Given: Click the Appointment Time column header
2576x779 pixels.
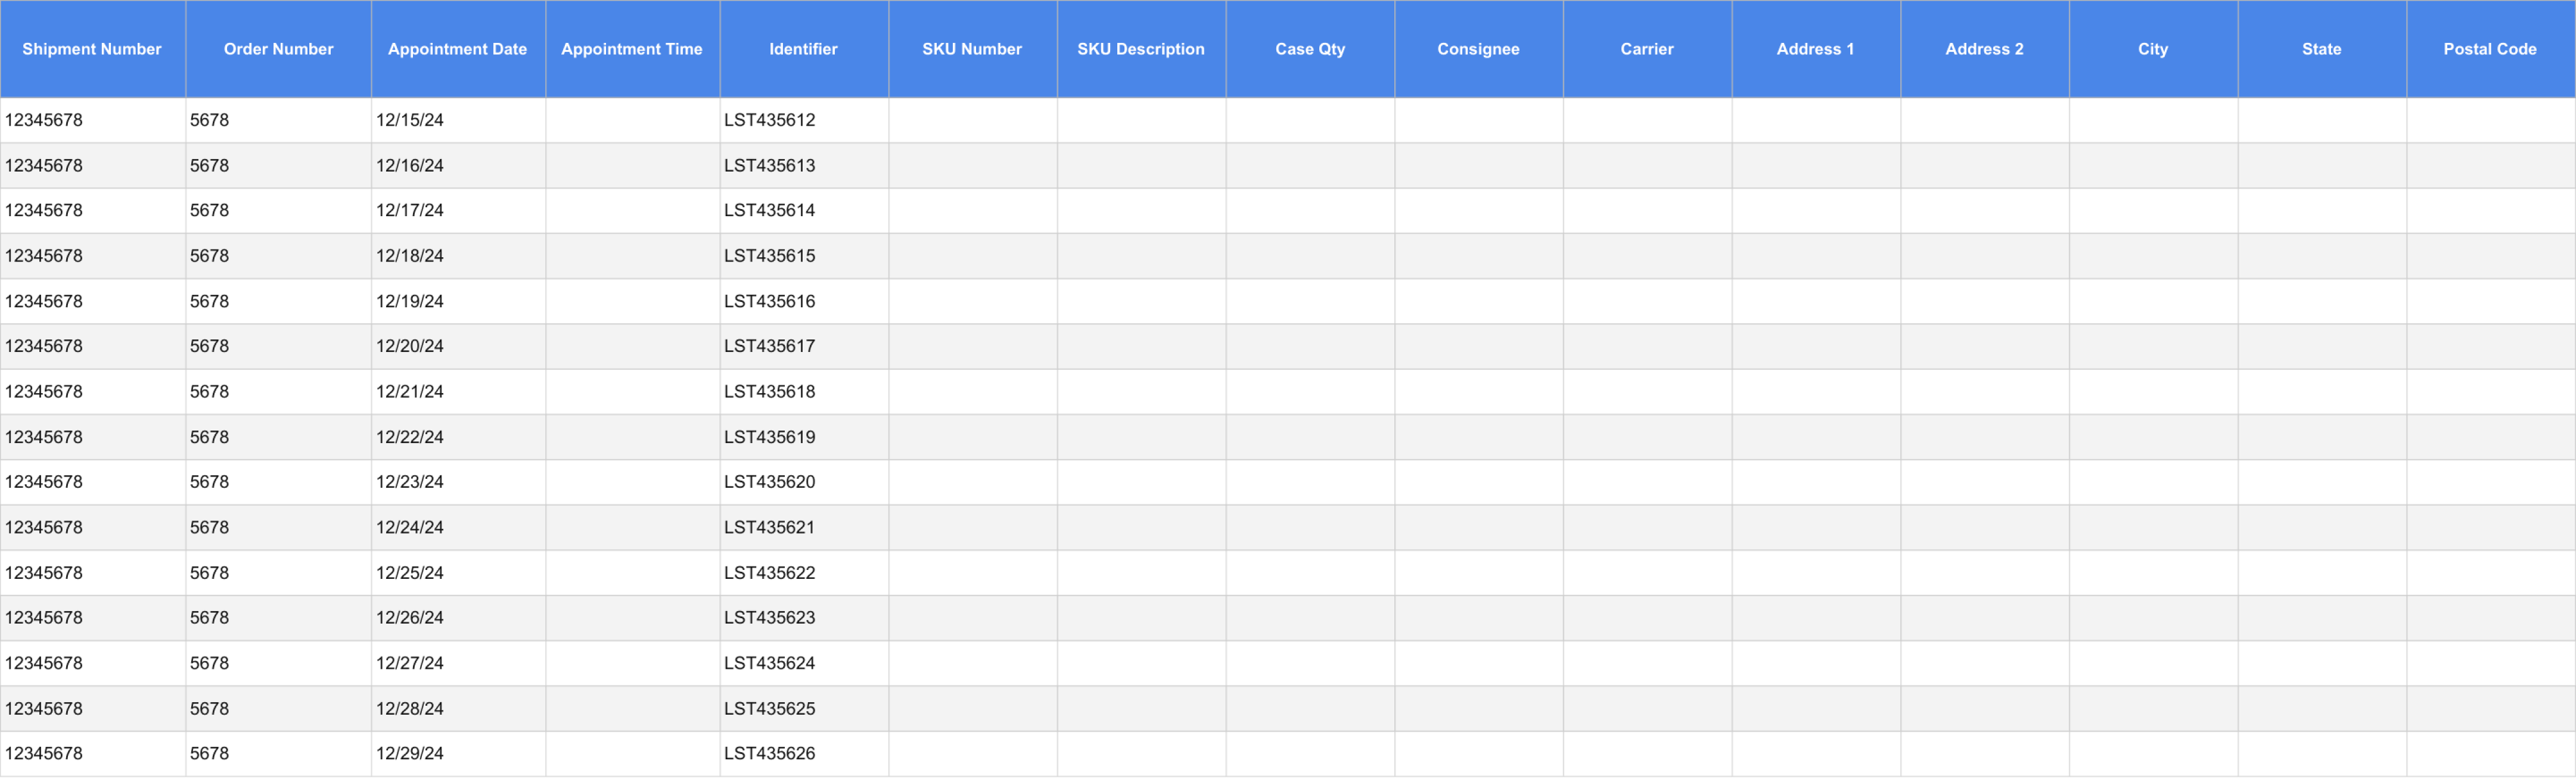Looking at the screenshot, I should click(x=632, y=48).
